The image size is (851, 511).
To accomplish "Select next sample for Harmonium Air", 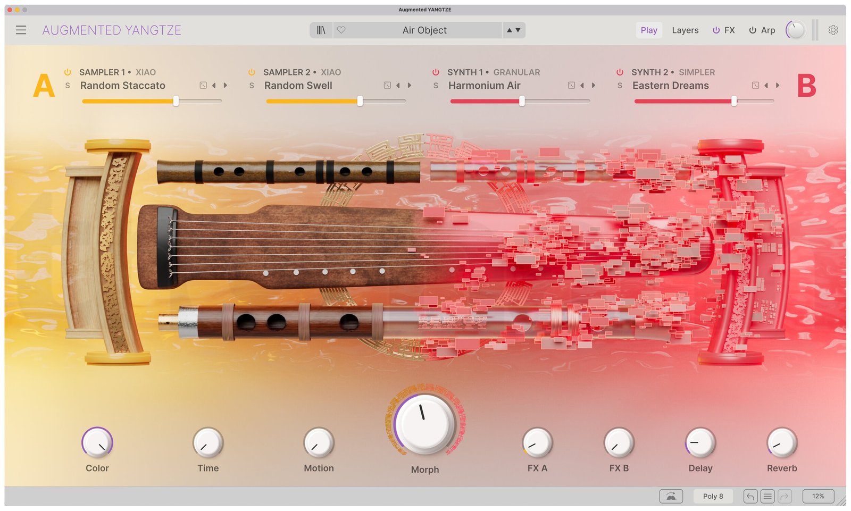I will [x=594, y=85].
